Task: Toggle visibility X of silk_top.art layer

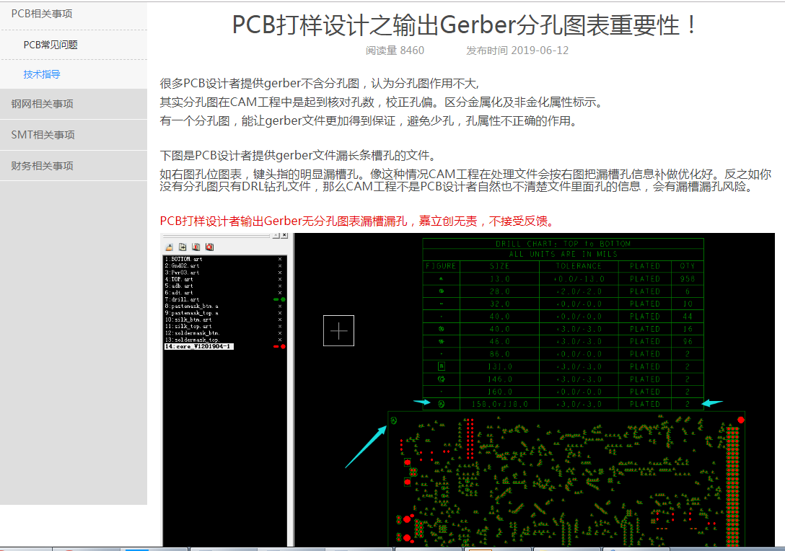Action: coord(280,326)
